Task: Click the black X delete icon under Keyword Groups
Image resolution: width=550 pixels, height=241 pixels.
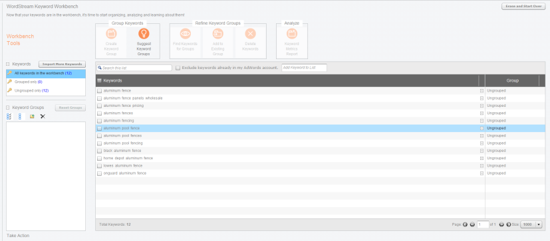Action: pyautogui.click(x=43, y=116)
